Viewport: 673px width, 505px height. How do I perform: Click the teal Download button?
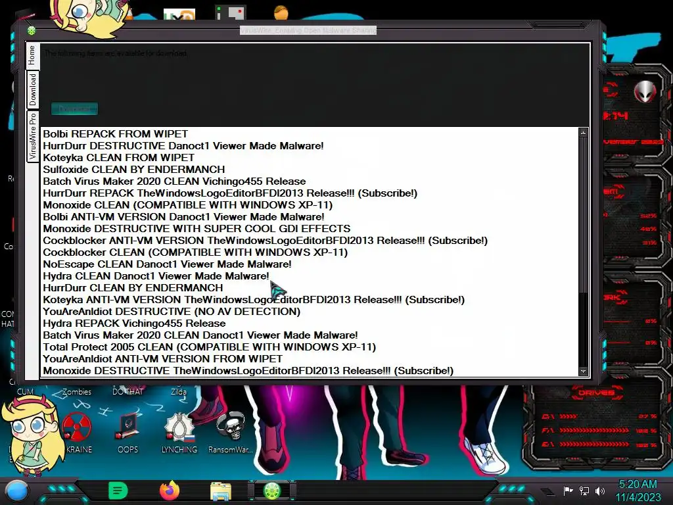[x=75, y=108]
